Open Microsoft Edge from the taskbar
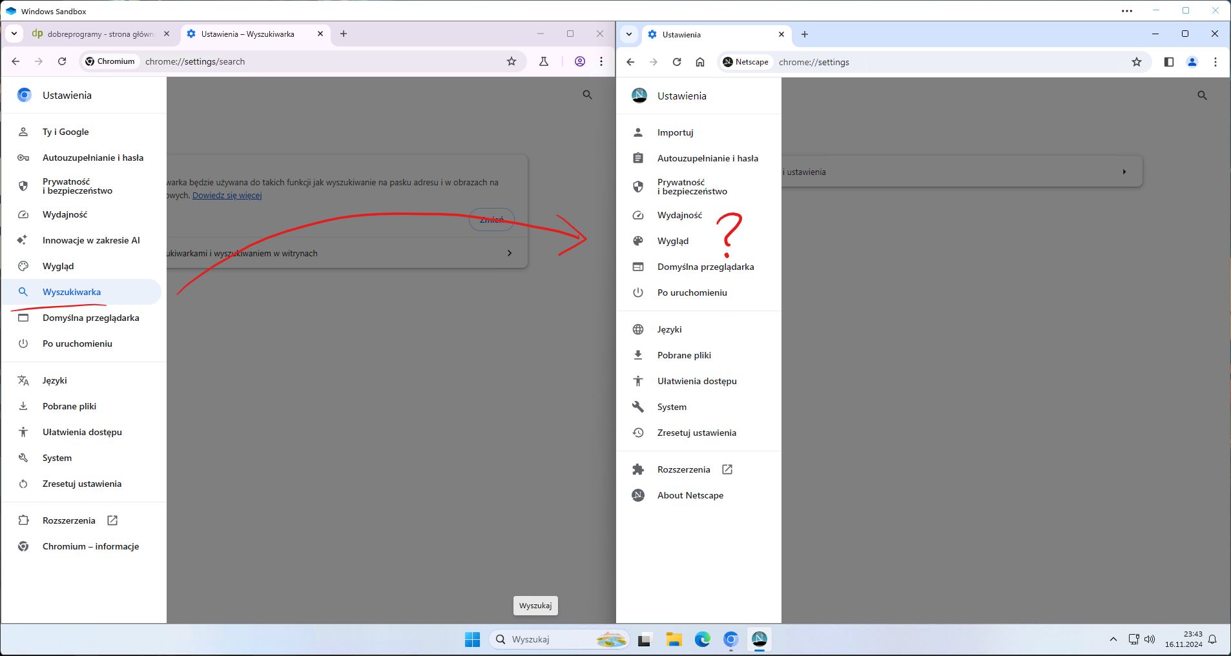The image size is (1231, 656). tap(702, 639)
